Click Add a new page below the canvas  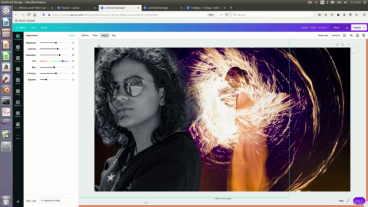pyautogui.click(x=223, y=198)
